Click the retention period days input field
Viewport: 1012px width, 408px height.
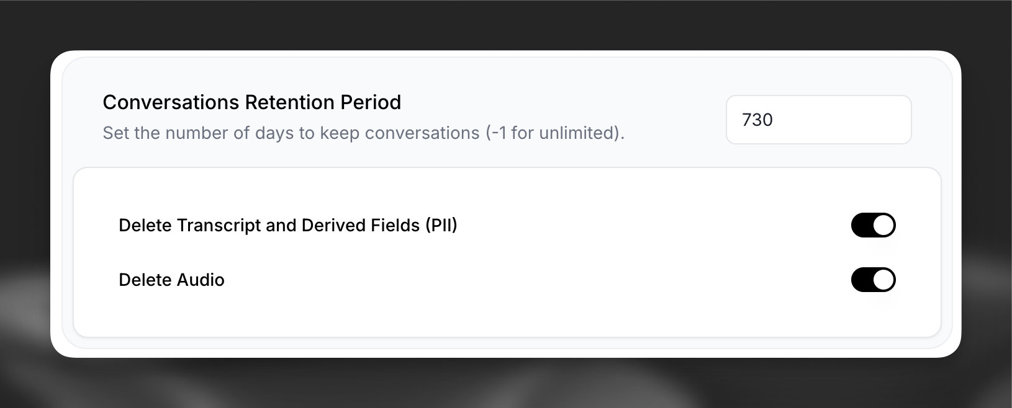coord(818,120)
